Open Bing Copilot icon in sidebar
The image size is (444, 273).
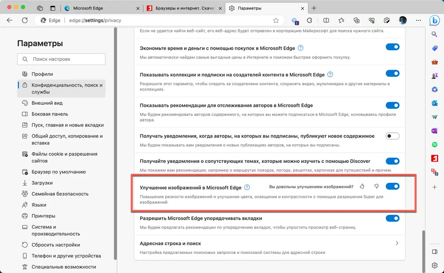(x=434, y=20)
